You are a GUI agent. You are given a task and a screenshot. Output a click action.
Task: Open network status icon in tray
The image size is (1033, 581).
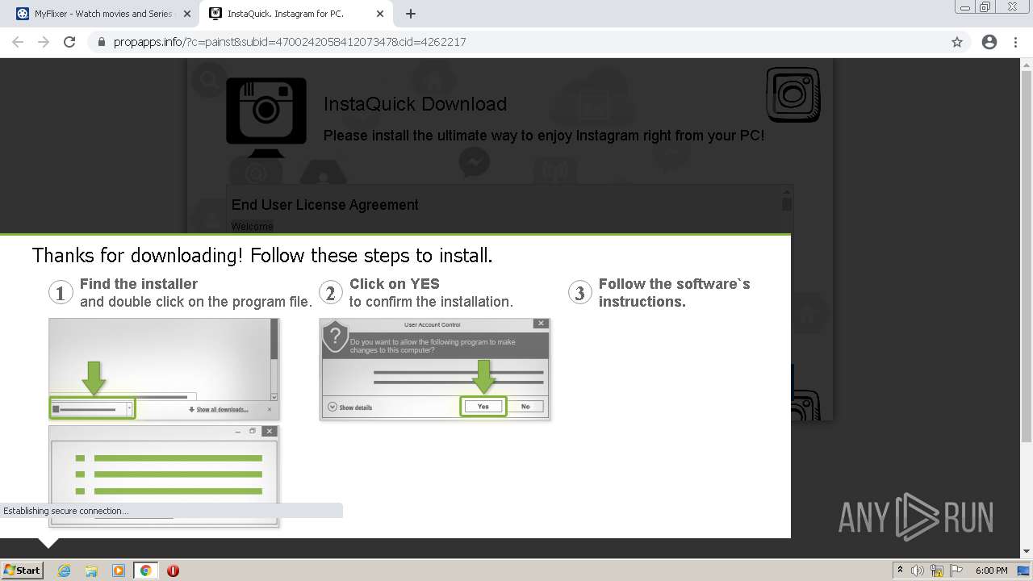point(937,571)
